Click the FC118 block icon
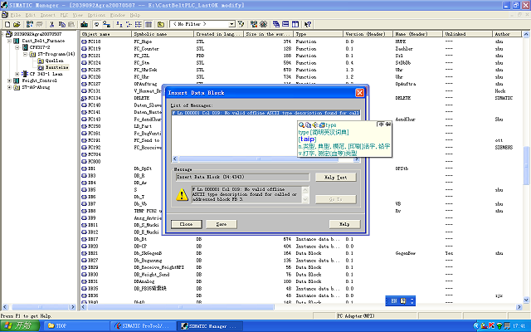The image size is (531, 332). [x=85, y=41]
